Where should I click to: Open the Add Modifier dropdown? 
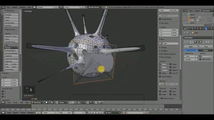(x=198, y=38)
